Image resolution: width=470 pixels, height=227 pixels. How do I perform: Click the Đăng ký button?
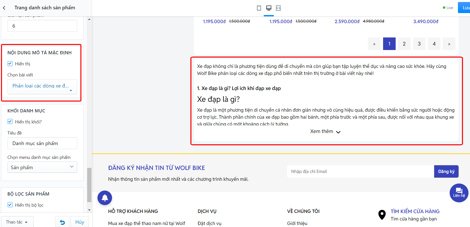[446, 171]
